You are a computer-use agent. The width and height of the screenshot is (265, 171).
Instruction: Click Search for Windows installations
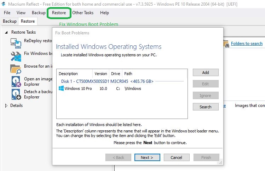coord(206,107)
